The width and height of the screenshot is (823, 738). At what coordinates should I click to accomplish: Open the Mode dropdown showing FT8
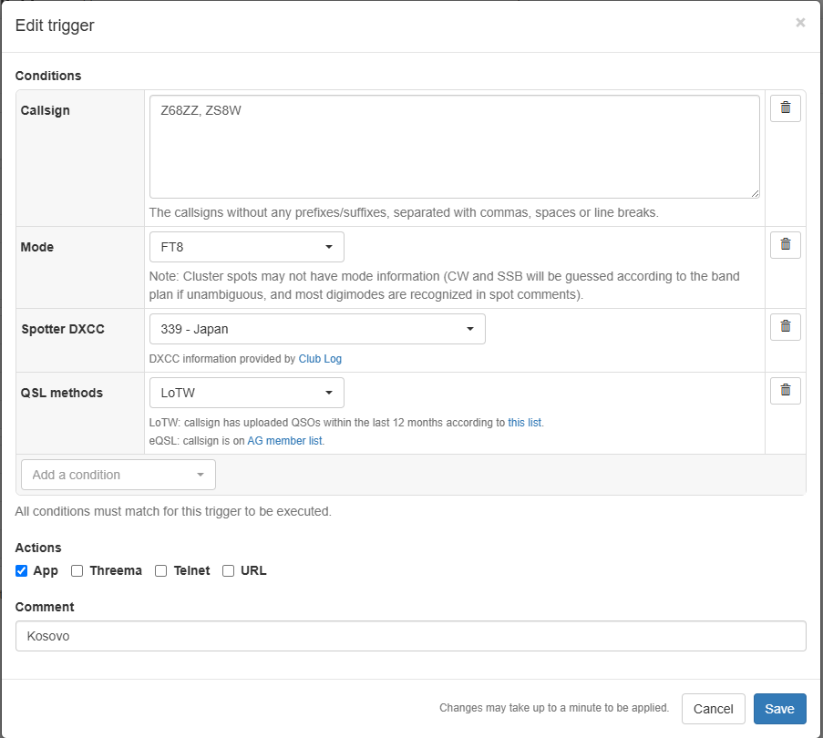[246, 247]
